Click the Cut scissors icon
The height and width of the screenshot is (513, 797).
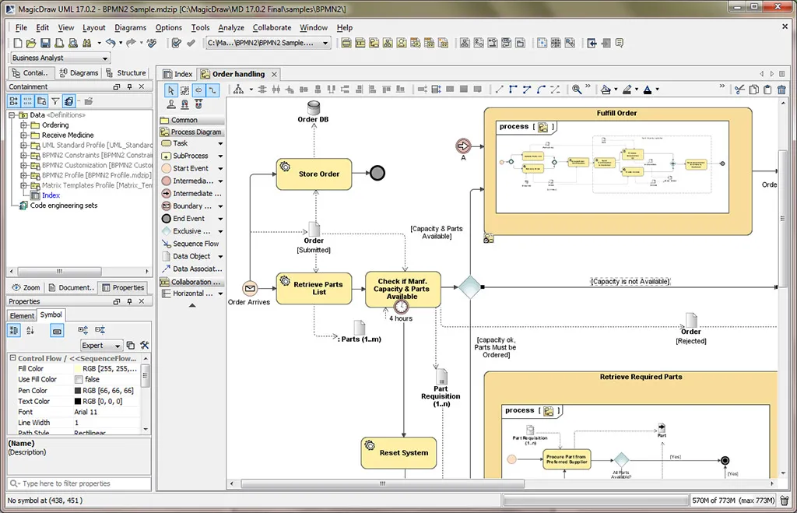pos(739,90)
